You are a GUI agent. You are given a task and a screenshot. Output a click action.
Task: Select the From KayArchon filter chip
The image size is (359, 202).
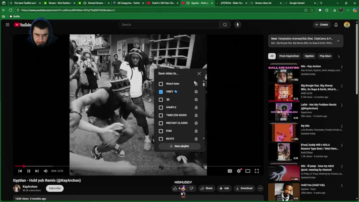(289, 56)
